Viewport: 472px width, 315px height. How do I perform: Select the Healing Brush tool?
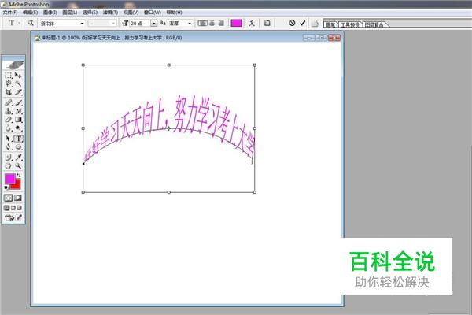click(9, 103)
